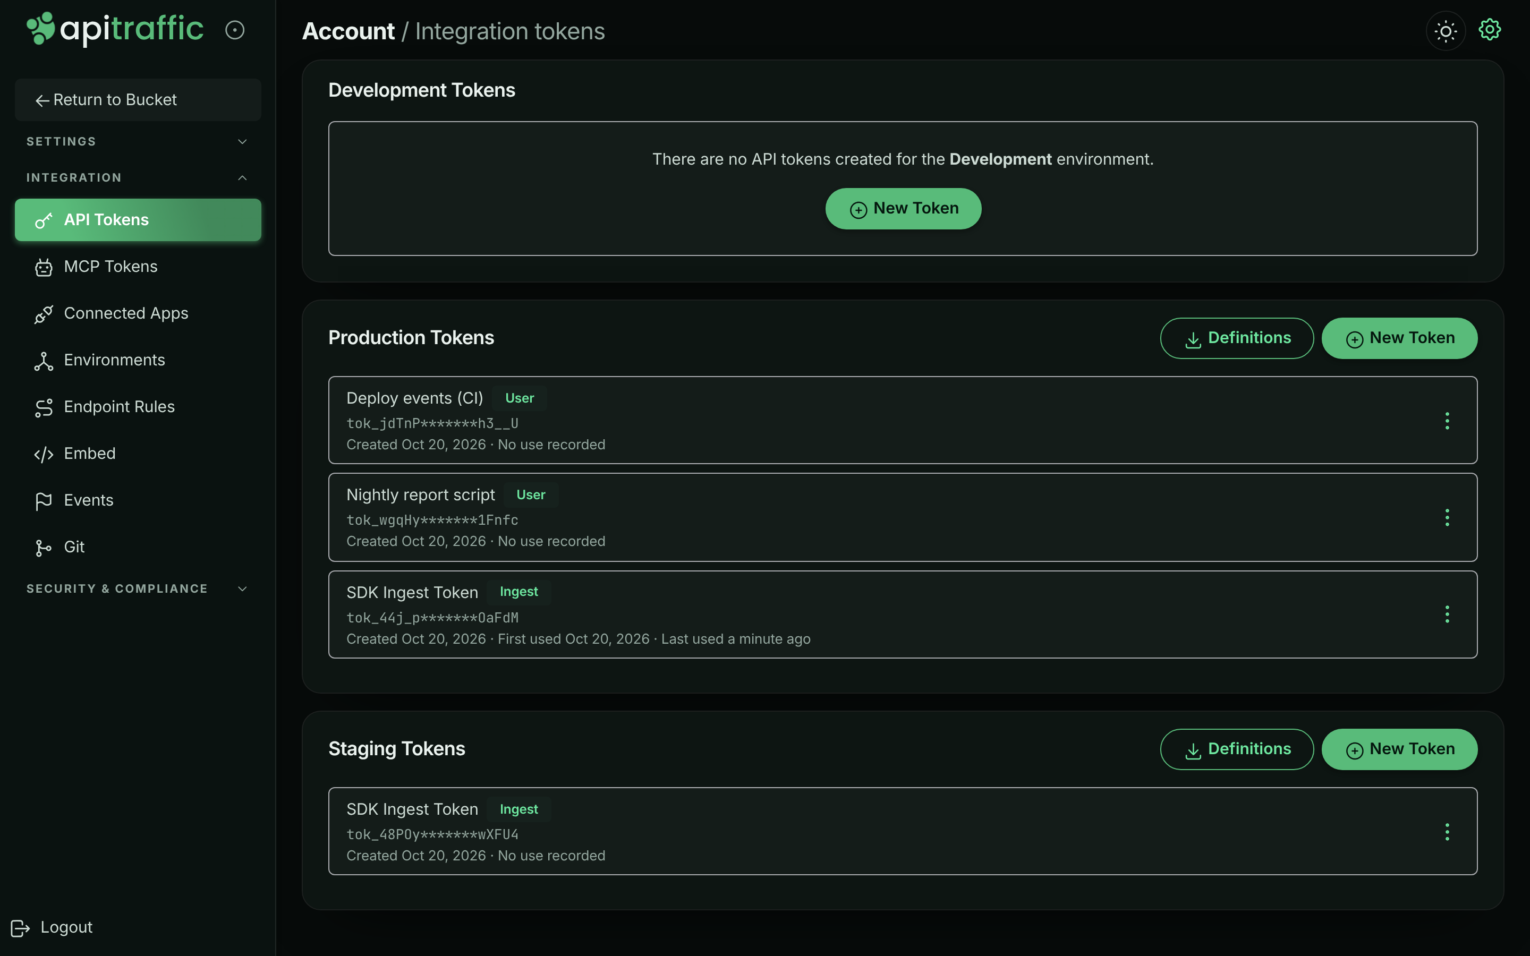Click Ingest badge in Staging Tokens
This screenshot has height=956, width=1530.
pos(519,809)
